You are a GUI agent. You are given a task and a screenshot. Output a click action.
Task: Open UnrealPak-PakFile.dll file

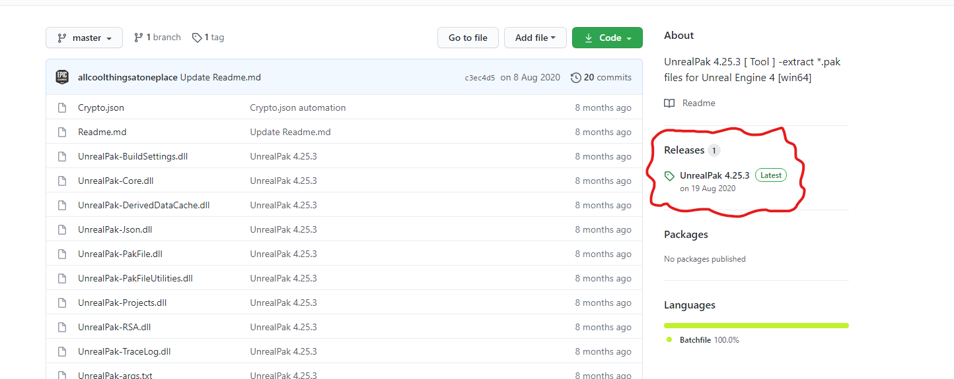[120, 254]
